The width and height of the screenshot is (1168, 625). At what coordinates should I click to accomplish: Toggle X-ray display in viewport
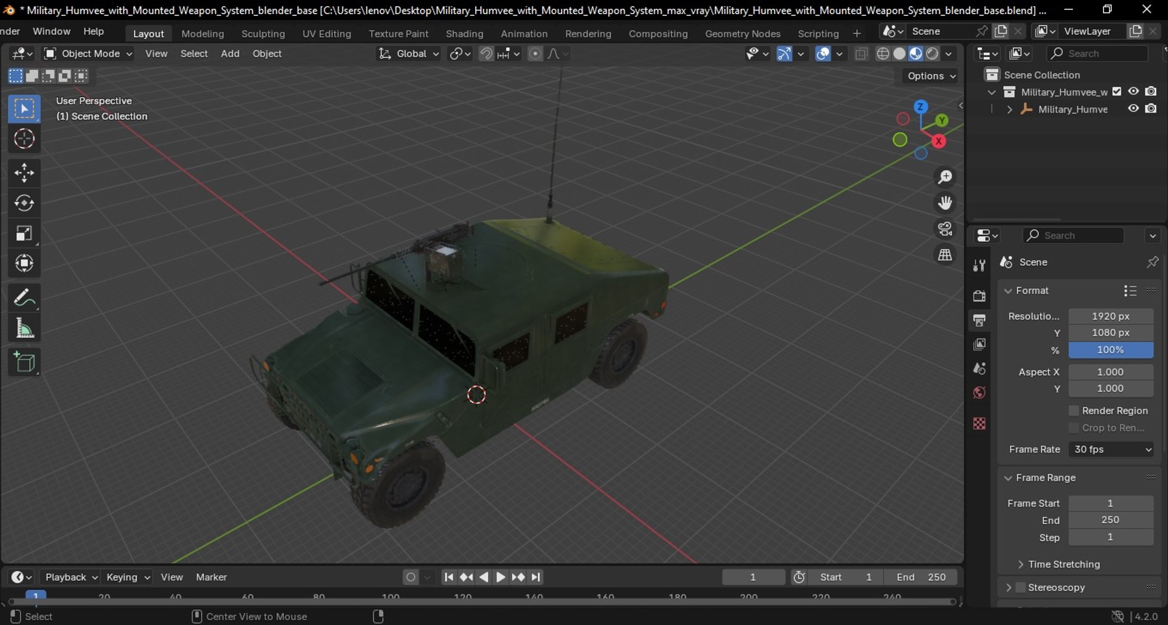(x=861, y=54)
